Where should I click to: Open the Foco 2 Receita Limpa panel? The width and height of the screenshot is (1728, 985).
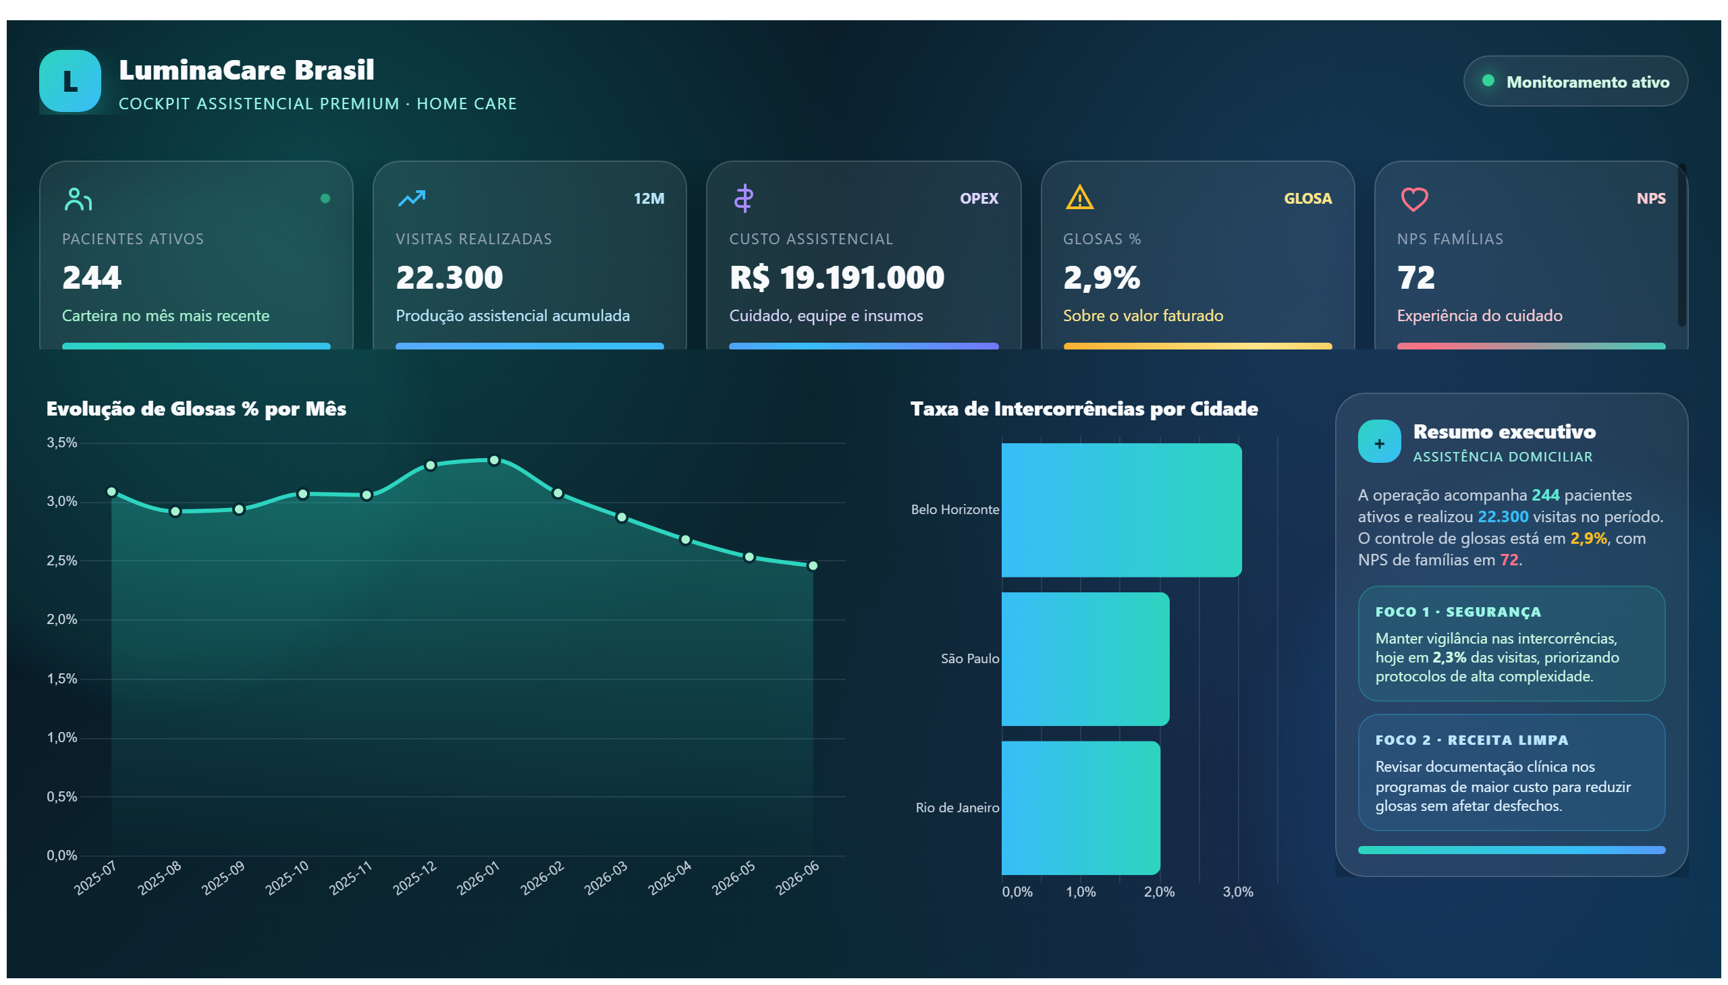1511,772
